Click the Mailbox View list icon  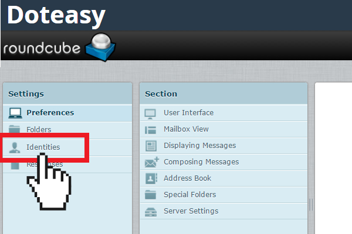(150, 130)
